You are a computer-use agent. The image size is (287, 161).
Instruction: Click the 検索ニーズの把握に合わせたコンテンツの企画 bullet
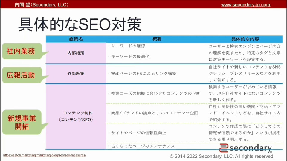tap(154, 93)
